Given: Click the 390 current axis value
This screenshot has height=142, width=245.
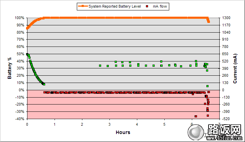Looking at the screenshot, I should 225,68.
